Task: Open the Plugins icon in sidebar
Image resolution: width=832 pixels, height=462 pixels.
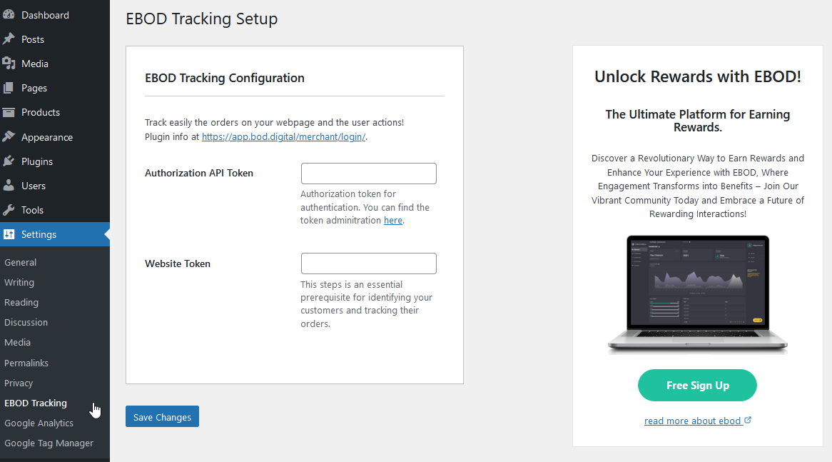Action: coord(12,161)
